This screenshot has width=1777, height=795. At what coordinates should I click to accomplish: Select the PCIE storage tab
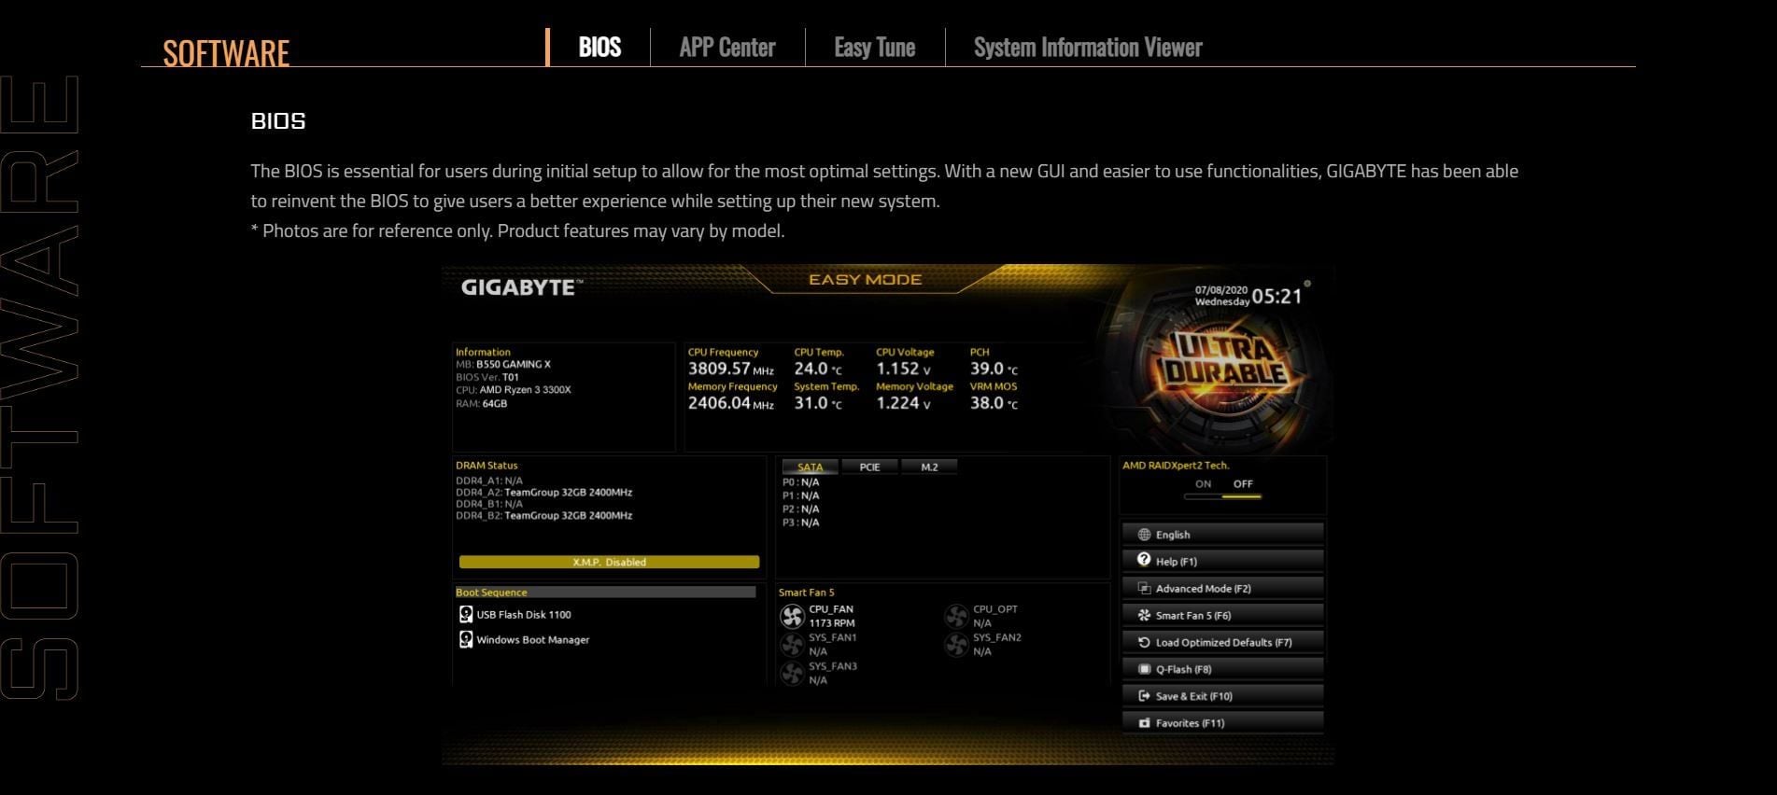click(869, 467)
